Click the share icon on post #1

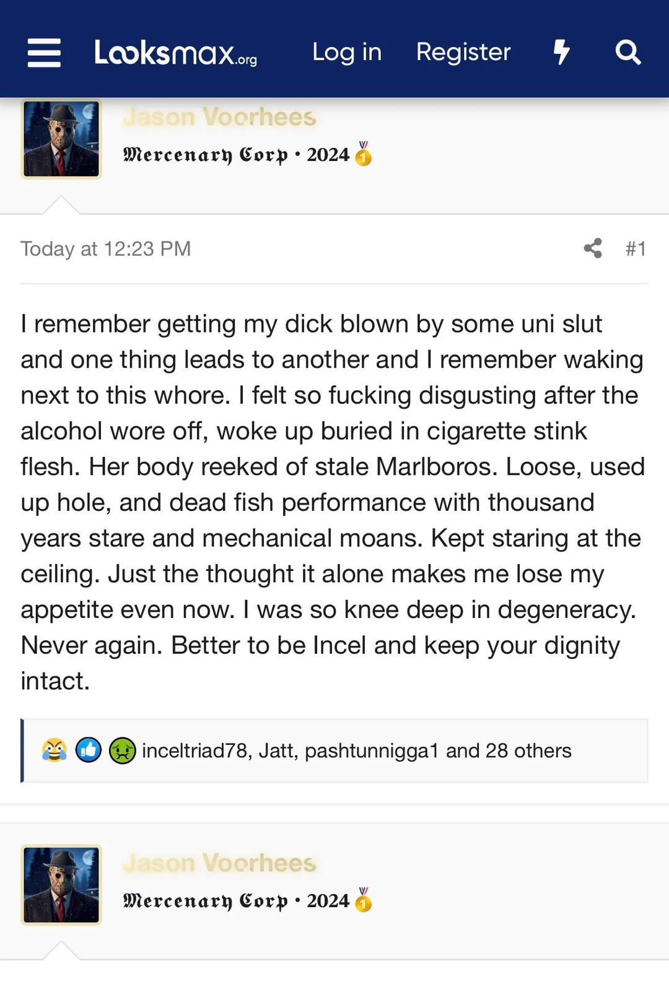[593, 248]
